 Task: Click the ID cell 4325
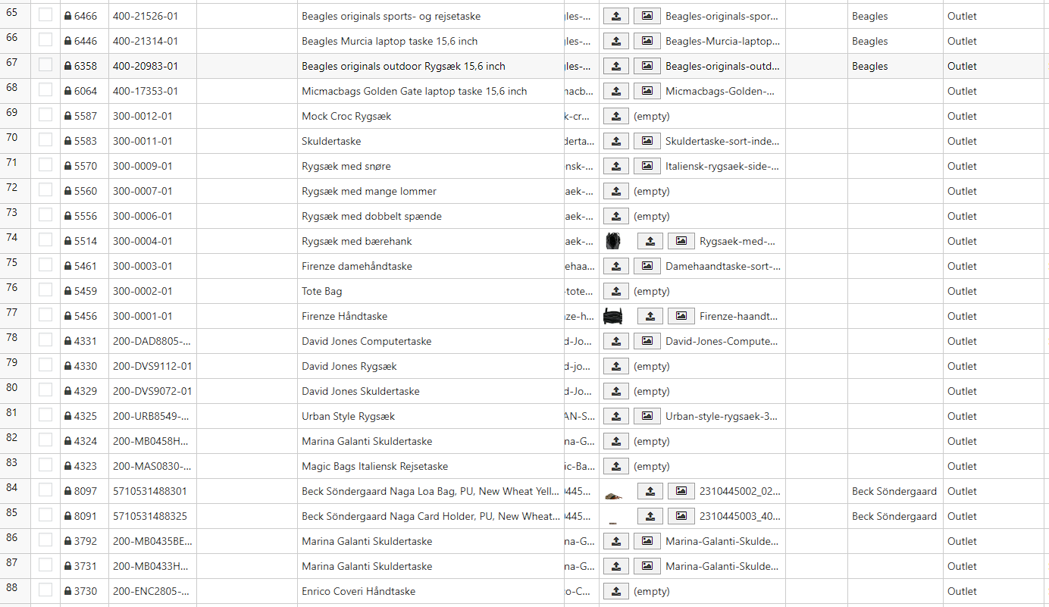click(85, 416)
